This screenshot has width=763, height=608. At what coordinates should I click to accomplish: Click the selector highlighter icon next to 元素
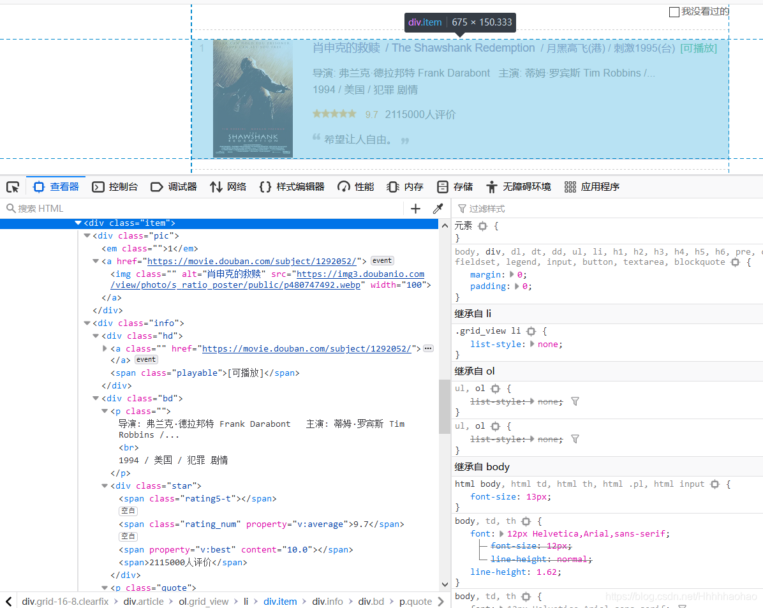(483, 226)
